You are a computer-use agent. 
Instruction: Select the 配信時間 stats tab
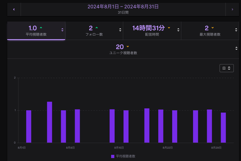(x=150, y=31)
